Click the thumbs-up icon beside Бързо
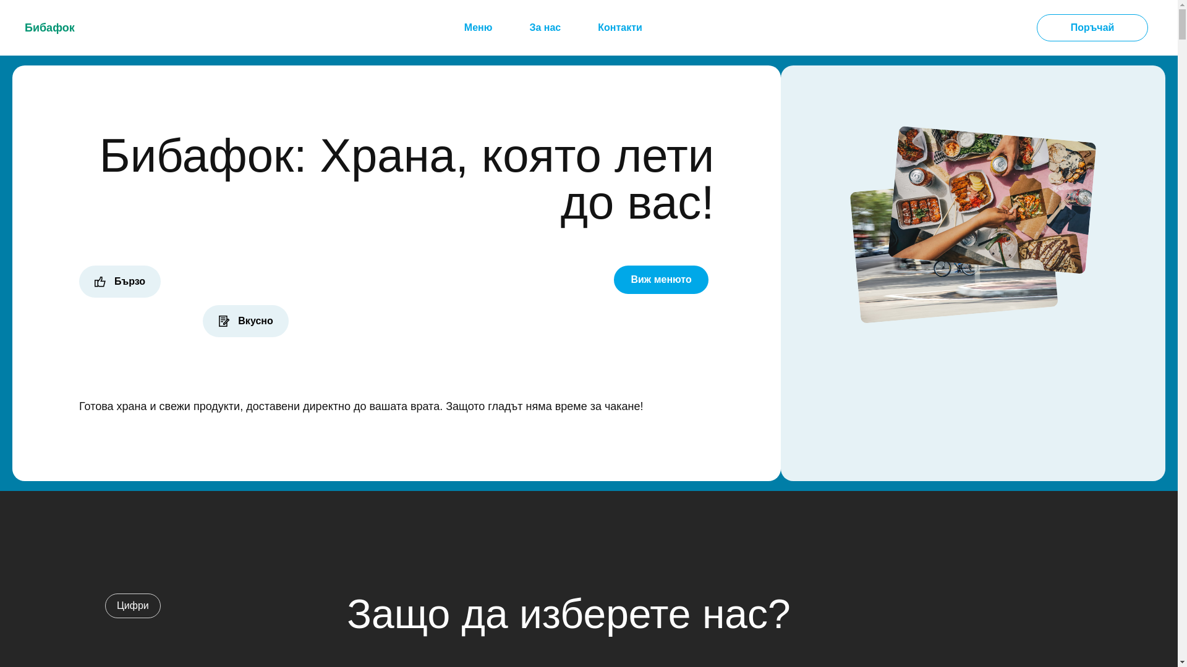Screen dimensions: 1187x667 click(100, 282)
